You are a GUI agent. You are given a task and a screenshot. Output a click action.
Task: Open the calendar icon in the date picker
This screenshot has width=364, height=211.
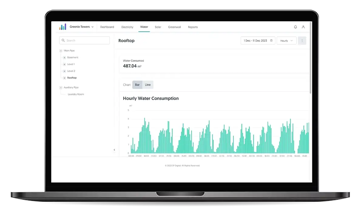click(x=271, y=40)
